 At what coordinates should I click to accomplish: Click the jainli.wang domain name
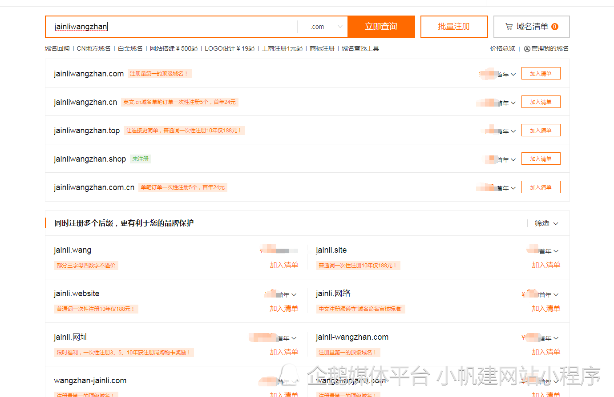pos(73,250)
